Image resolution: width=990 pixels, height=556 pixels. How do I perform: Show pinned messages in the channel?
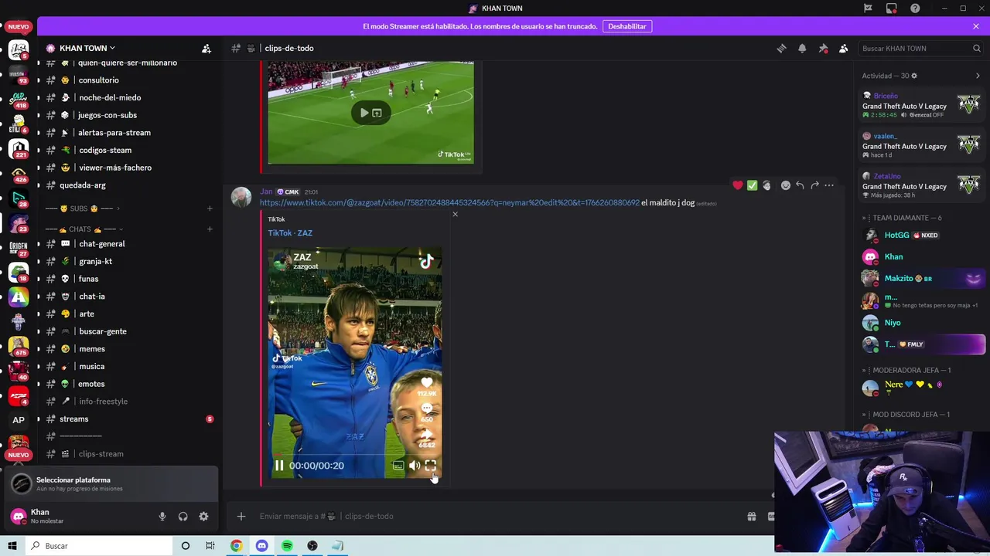[823, 48]
